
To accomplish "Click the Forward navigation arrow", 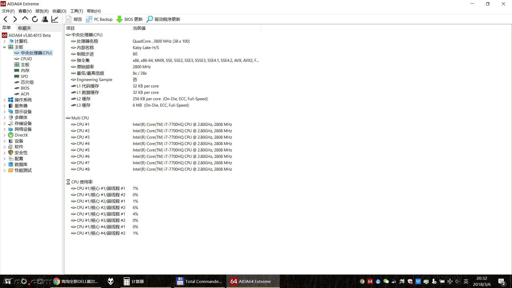I will tap(15, 19).
